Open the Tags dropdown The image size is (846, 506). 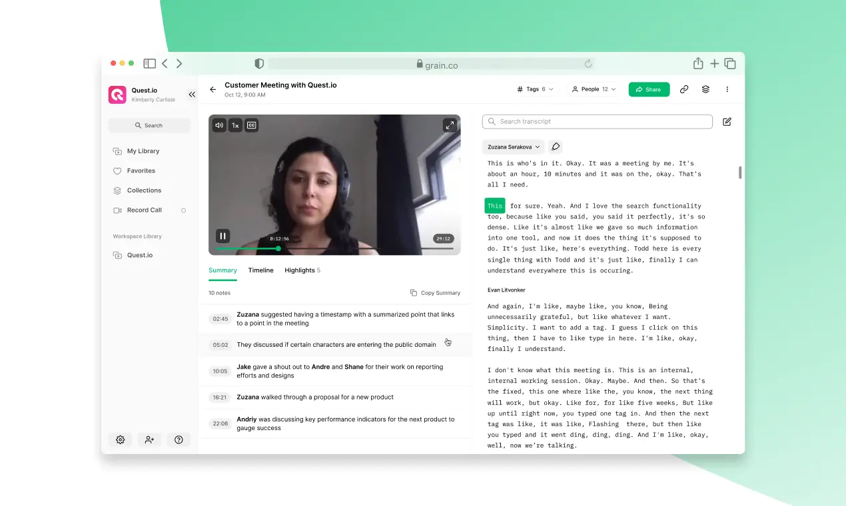(535, 89)
